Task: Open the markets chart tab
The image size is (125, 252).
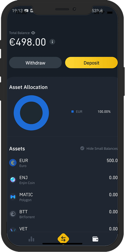Action: 31,239
